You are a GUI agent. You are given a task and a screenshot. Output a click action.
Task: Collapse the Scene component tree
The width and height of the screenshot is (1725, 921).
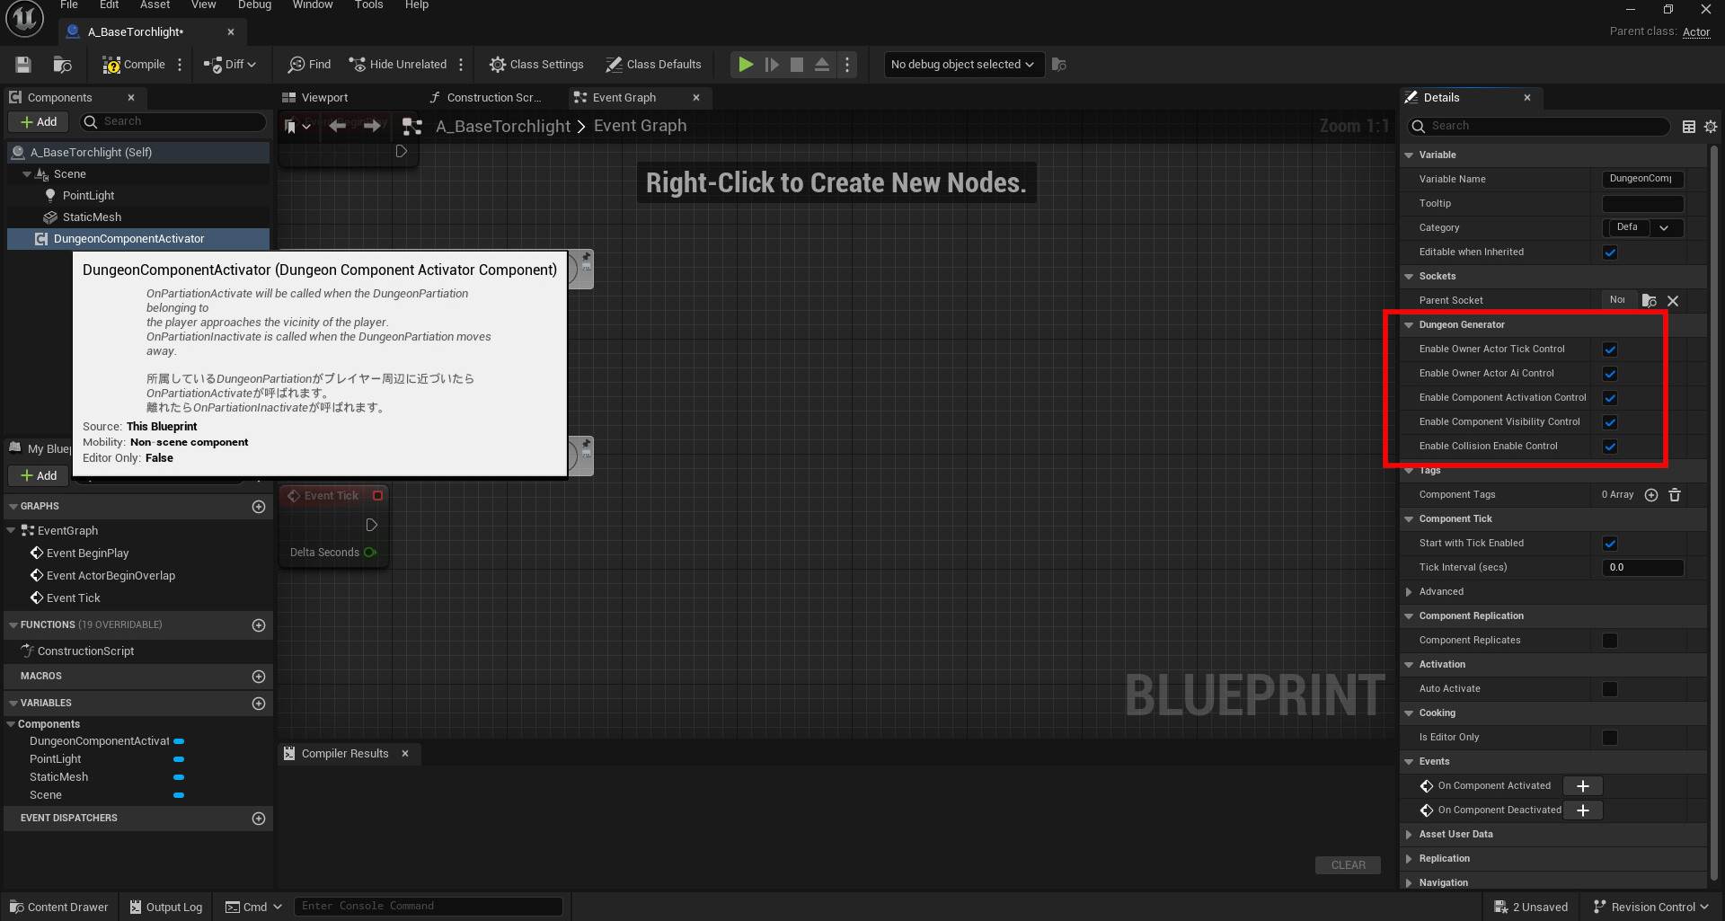pyautogui.click(x=27, y=174)
